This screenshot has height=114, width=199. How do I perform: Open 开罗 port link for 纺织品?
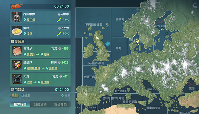tap(67, 96)
